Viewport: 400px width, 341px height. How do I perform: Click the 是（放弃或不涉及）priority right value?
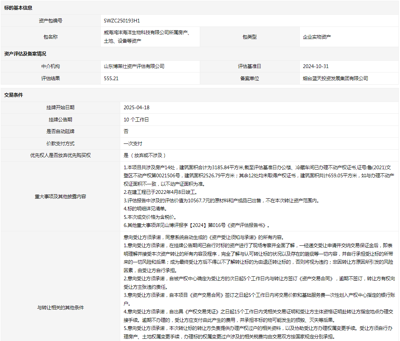[x=145, y=155]
